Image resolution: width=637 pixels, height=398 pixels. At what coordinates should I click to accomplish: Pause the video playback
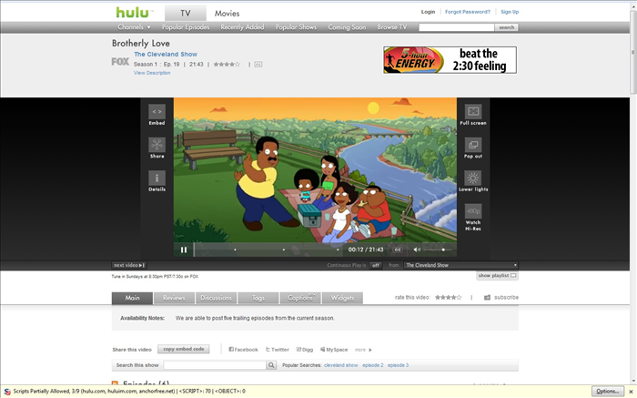point(184,250)
